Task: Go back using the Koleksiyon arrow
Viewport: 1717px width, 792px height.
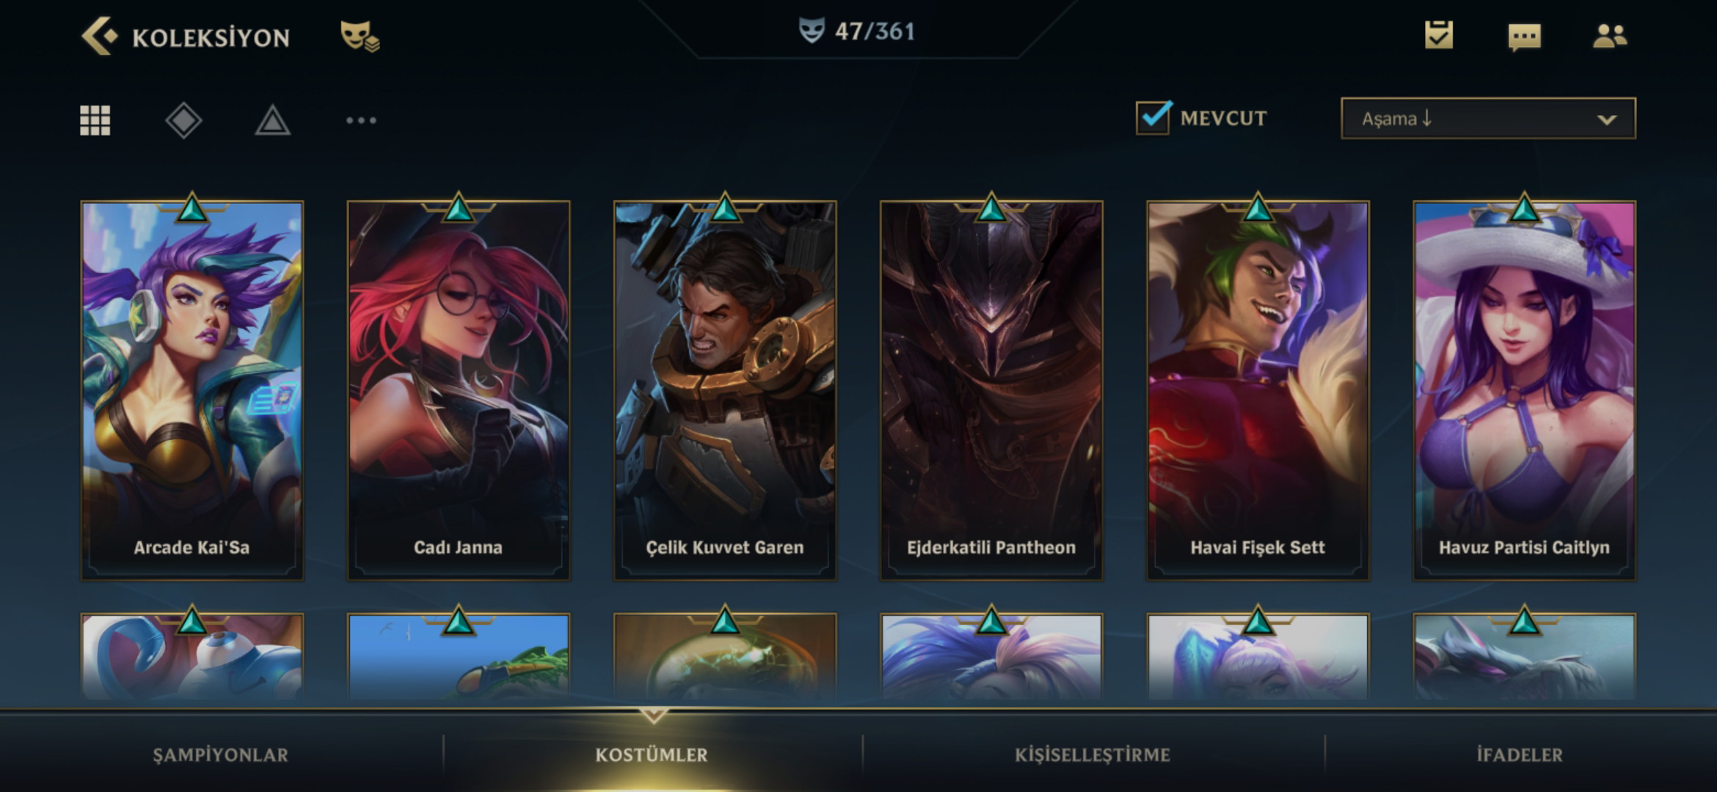Action: tap(99, 36)
